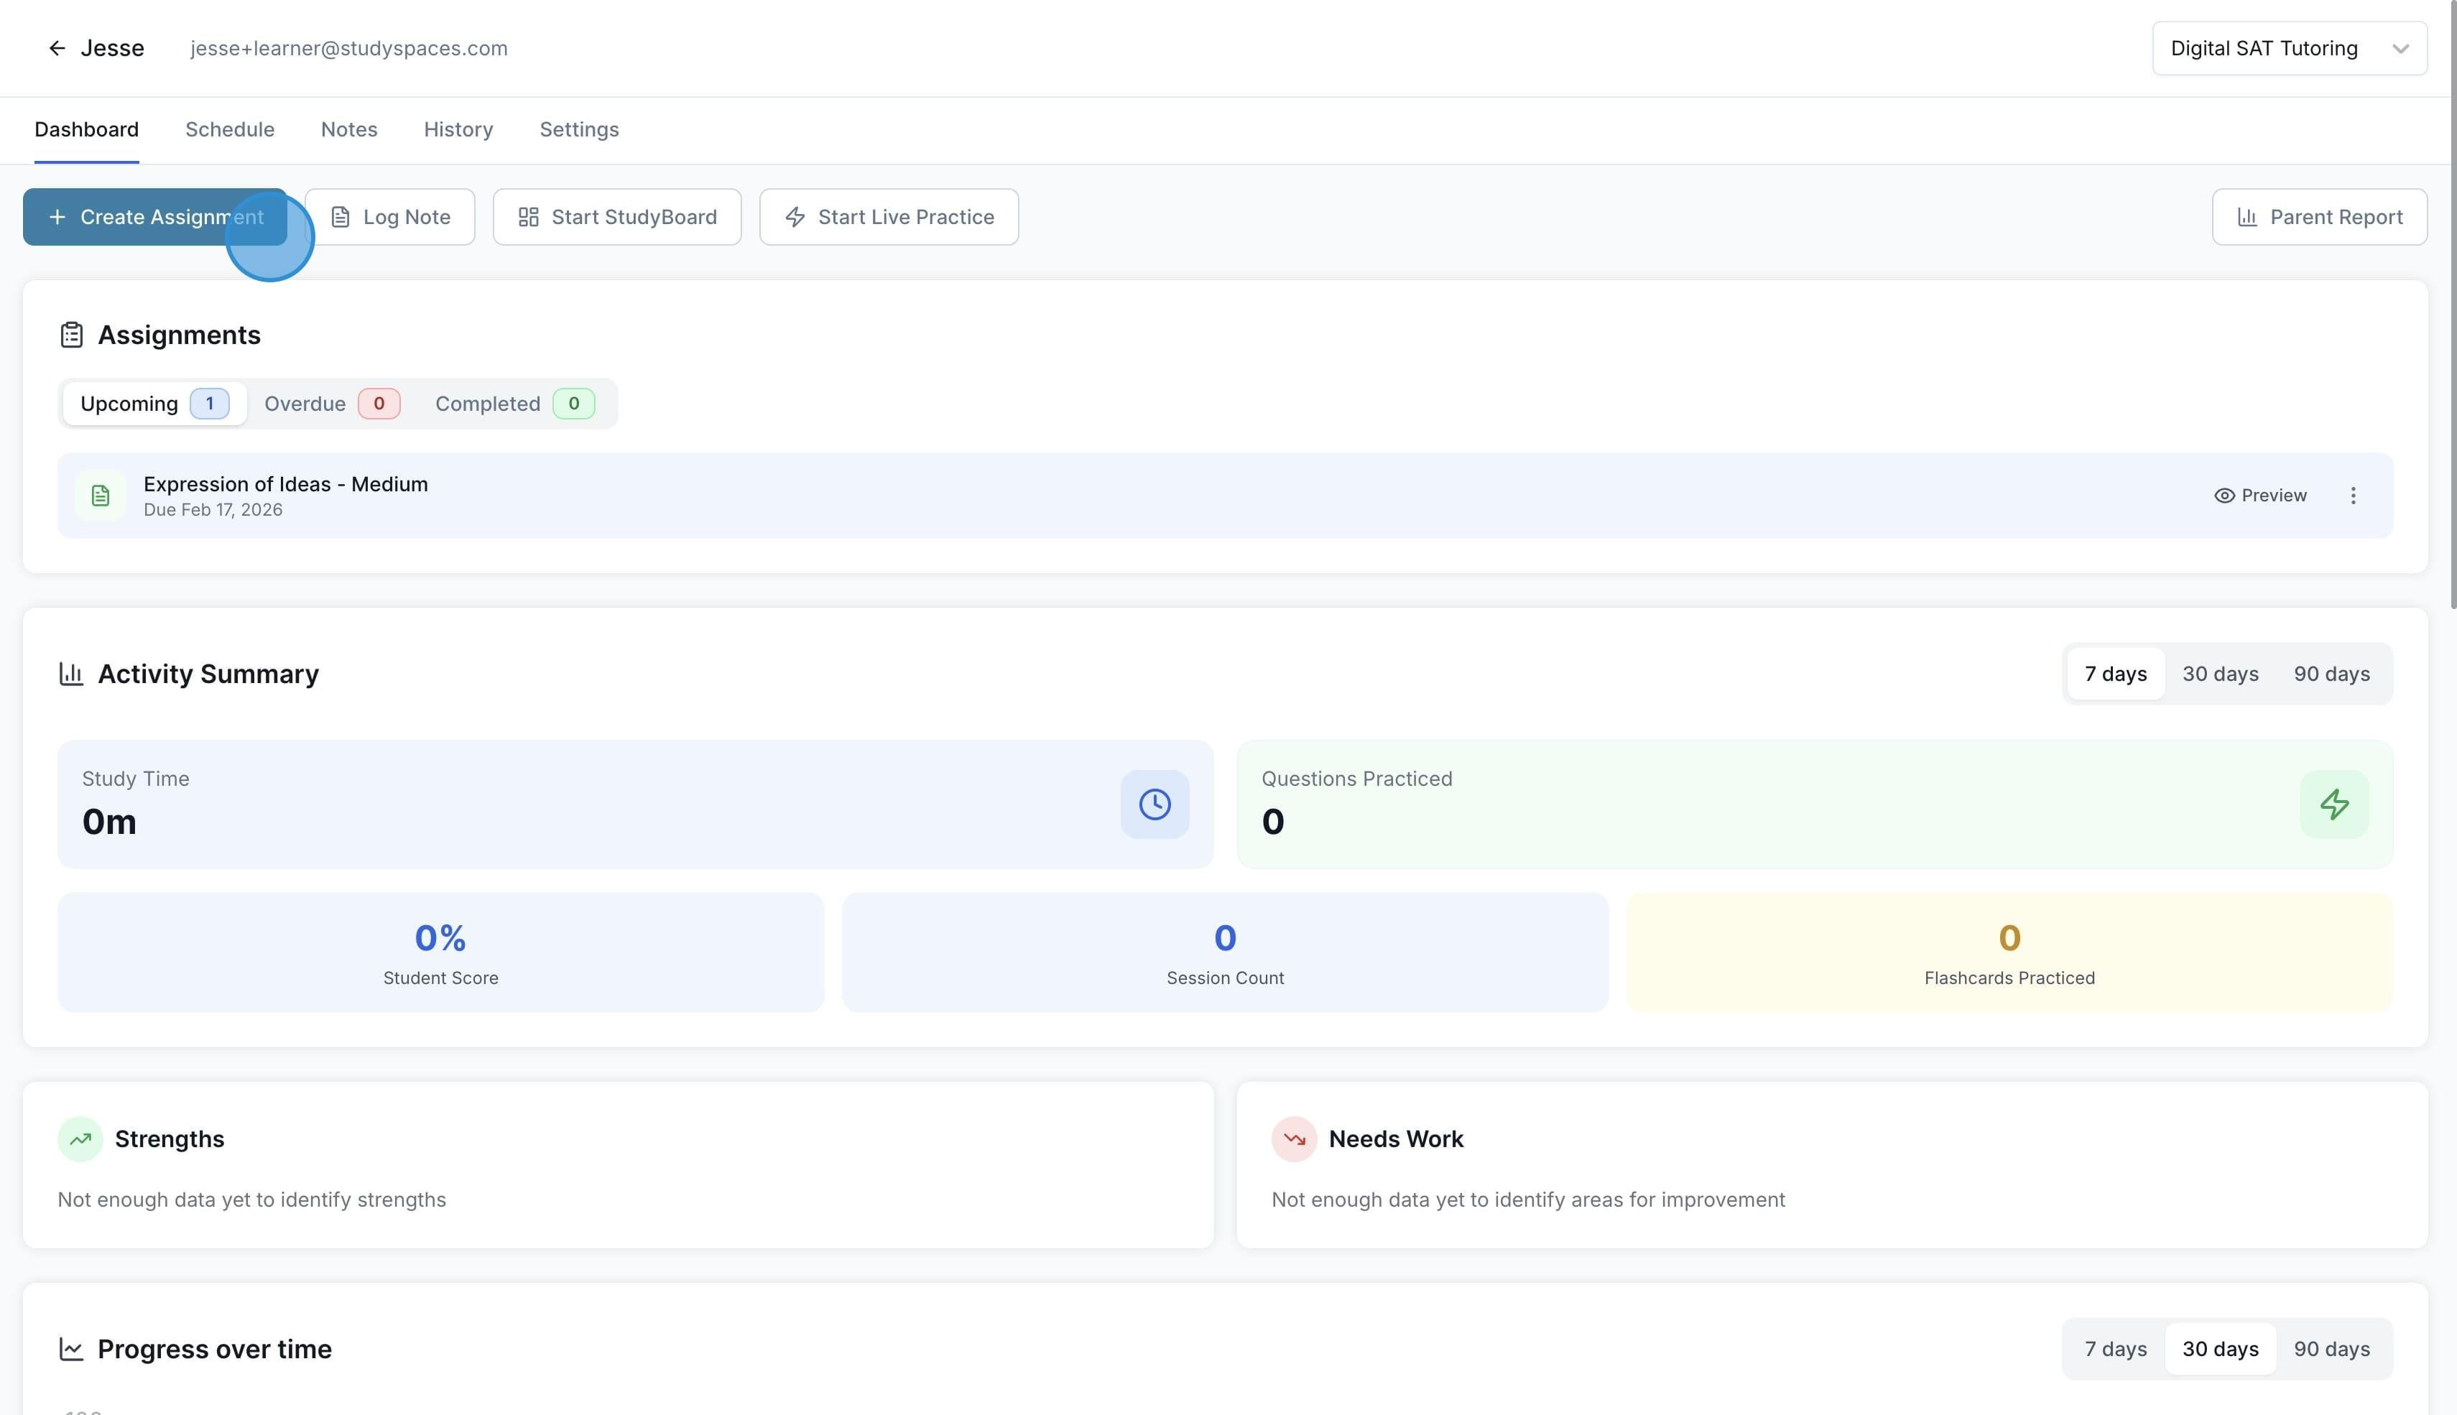Click the Create Assignment button

pos(154,217)
